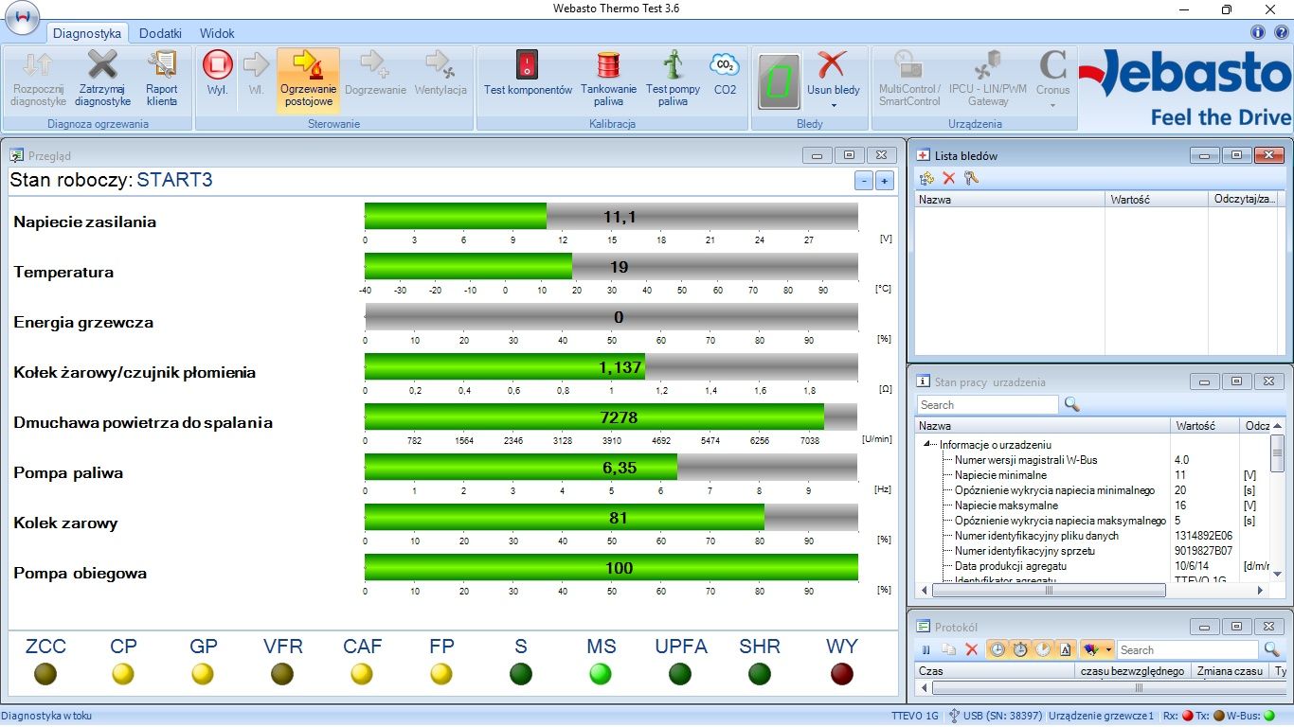Click the Search field in Stan pracy urzadzenia

[x=987, y=404]
